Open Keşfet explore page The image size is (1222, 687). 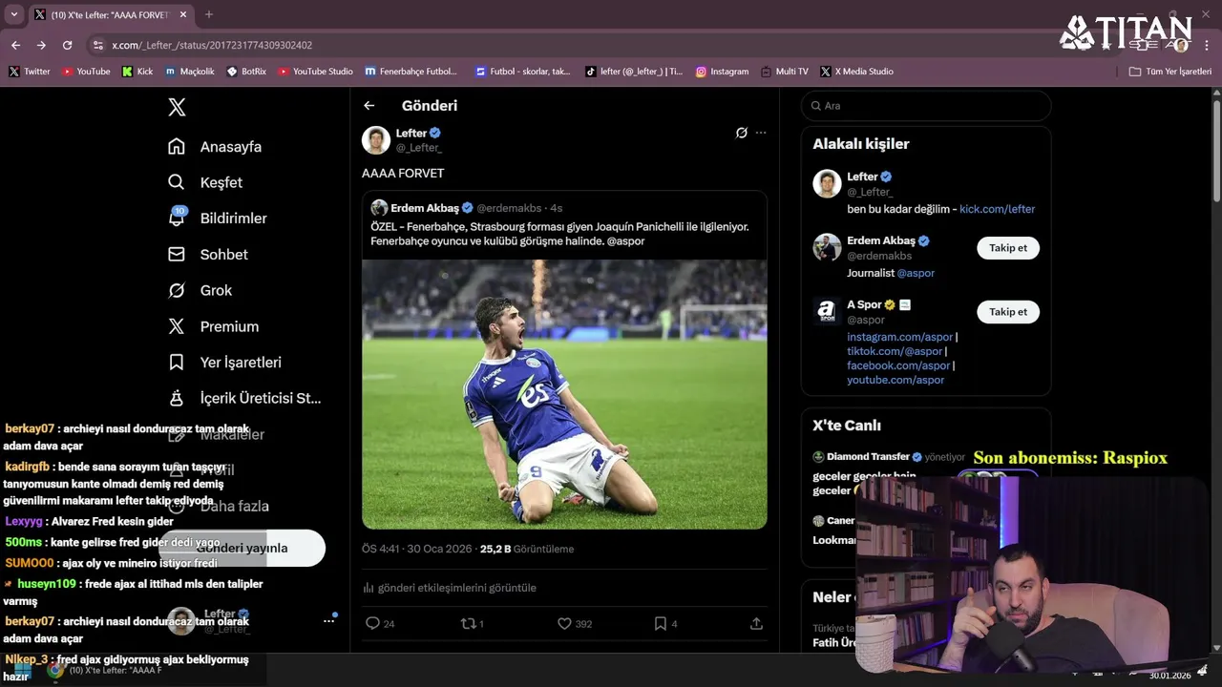point(205,182)
